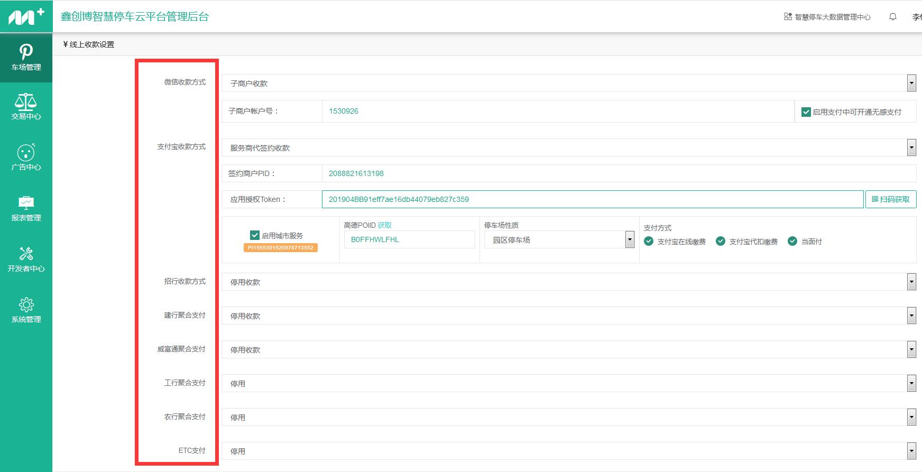Expand the 微信收款方式 dropdown
This screenshot has width=922, height=472.
point(911,83)
